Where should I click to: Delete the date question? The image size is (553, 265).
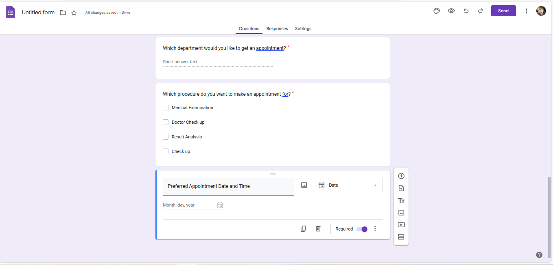point(318,229)
